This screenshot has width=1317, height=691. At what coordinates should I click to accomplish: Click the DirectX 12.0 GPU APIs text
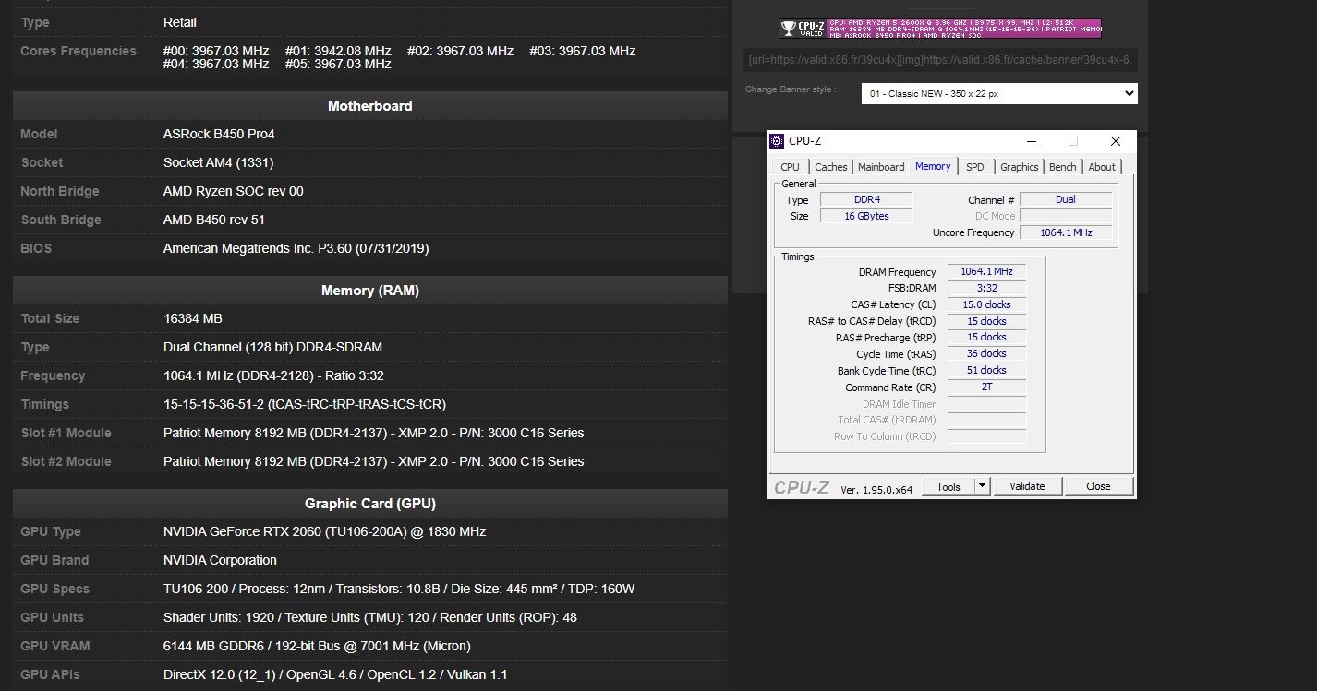335,674
